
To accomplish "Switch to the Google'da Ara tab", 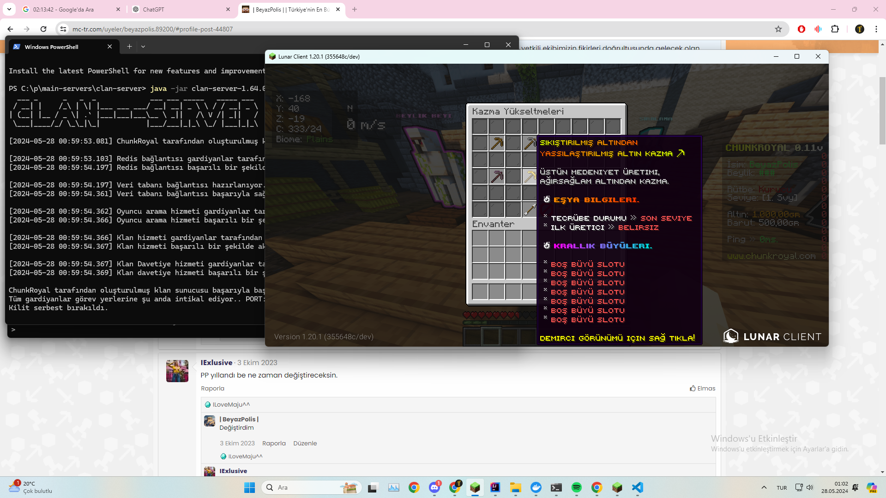I will pos(64,9).
